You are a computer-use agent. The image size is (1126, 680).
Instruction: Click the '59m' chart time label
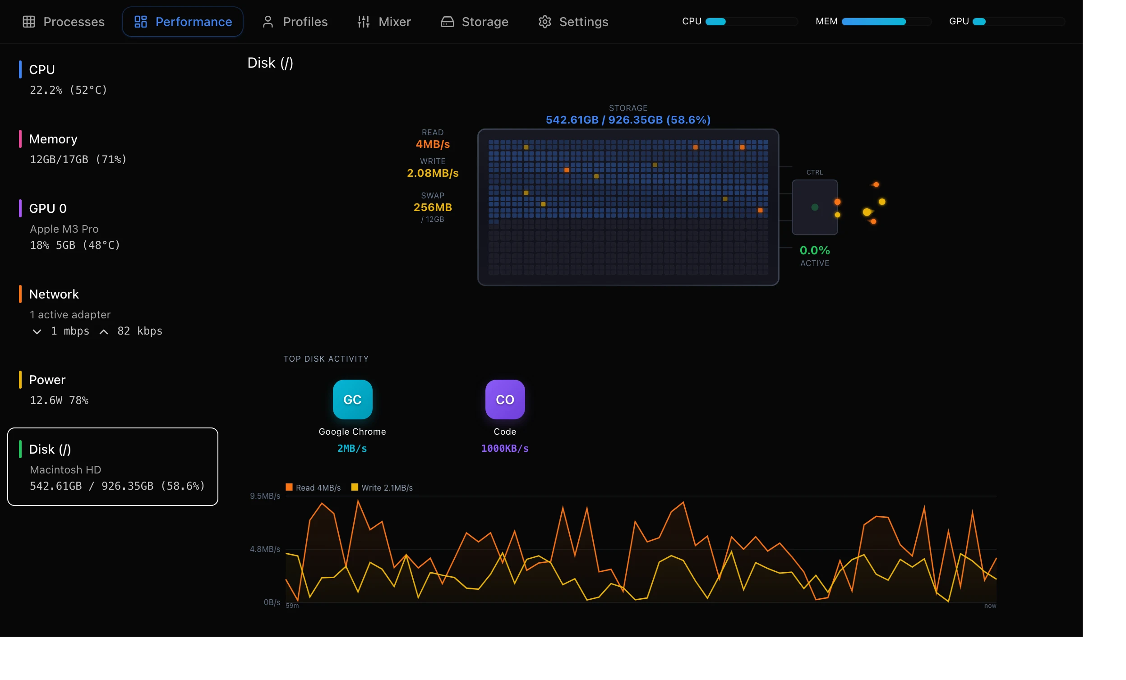tap(292, 606)
